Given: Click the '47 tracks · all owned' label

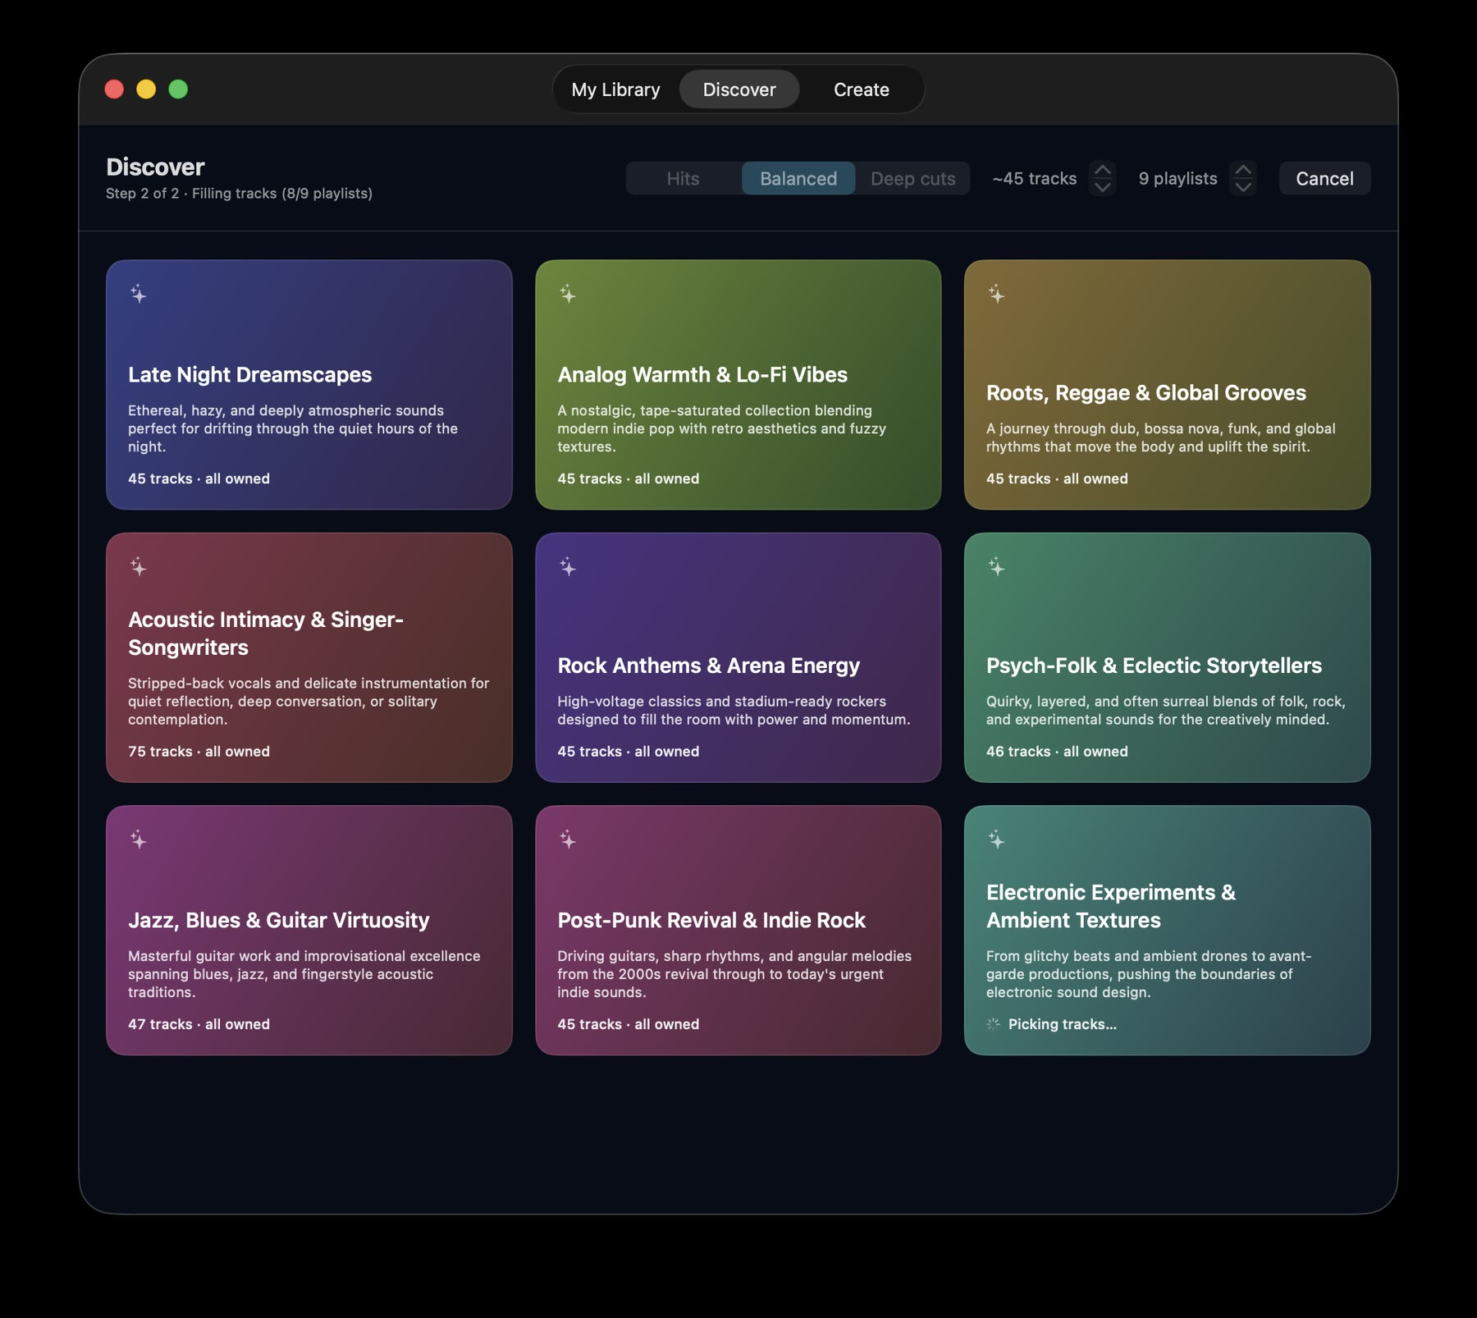Looking at the screenshot, I should point(199,1024).
